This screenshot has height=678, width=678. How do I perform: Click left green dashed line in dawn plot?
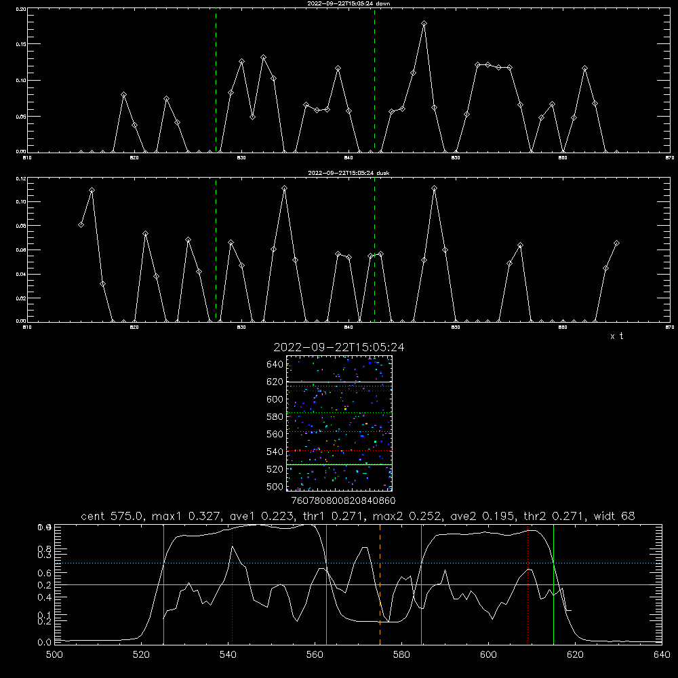point(216,80)
